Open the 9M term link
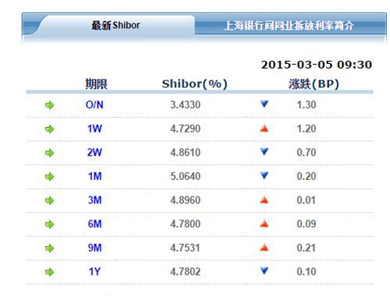 (94, 248)
